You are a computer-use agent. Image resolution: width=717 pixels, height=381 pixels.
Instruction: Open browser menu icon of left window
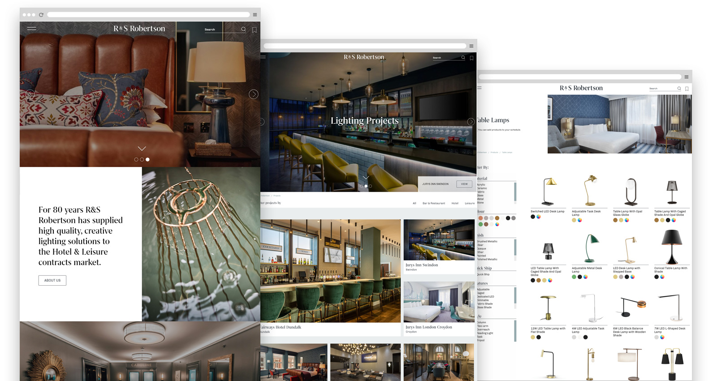click(255, 15)
